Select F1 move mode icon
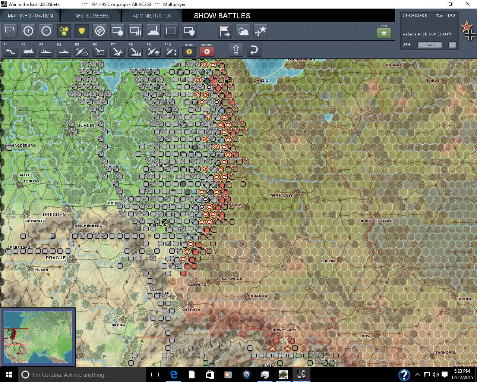The image size is (477, 382). pos(10,51)
